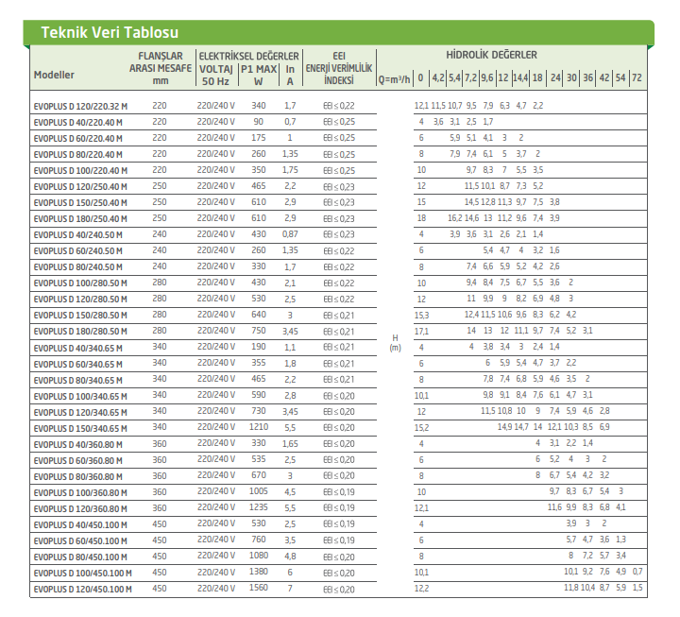680x617 pixels.
Task: Click P1 MAX value '1080'
Action: [x=259, y=556]
